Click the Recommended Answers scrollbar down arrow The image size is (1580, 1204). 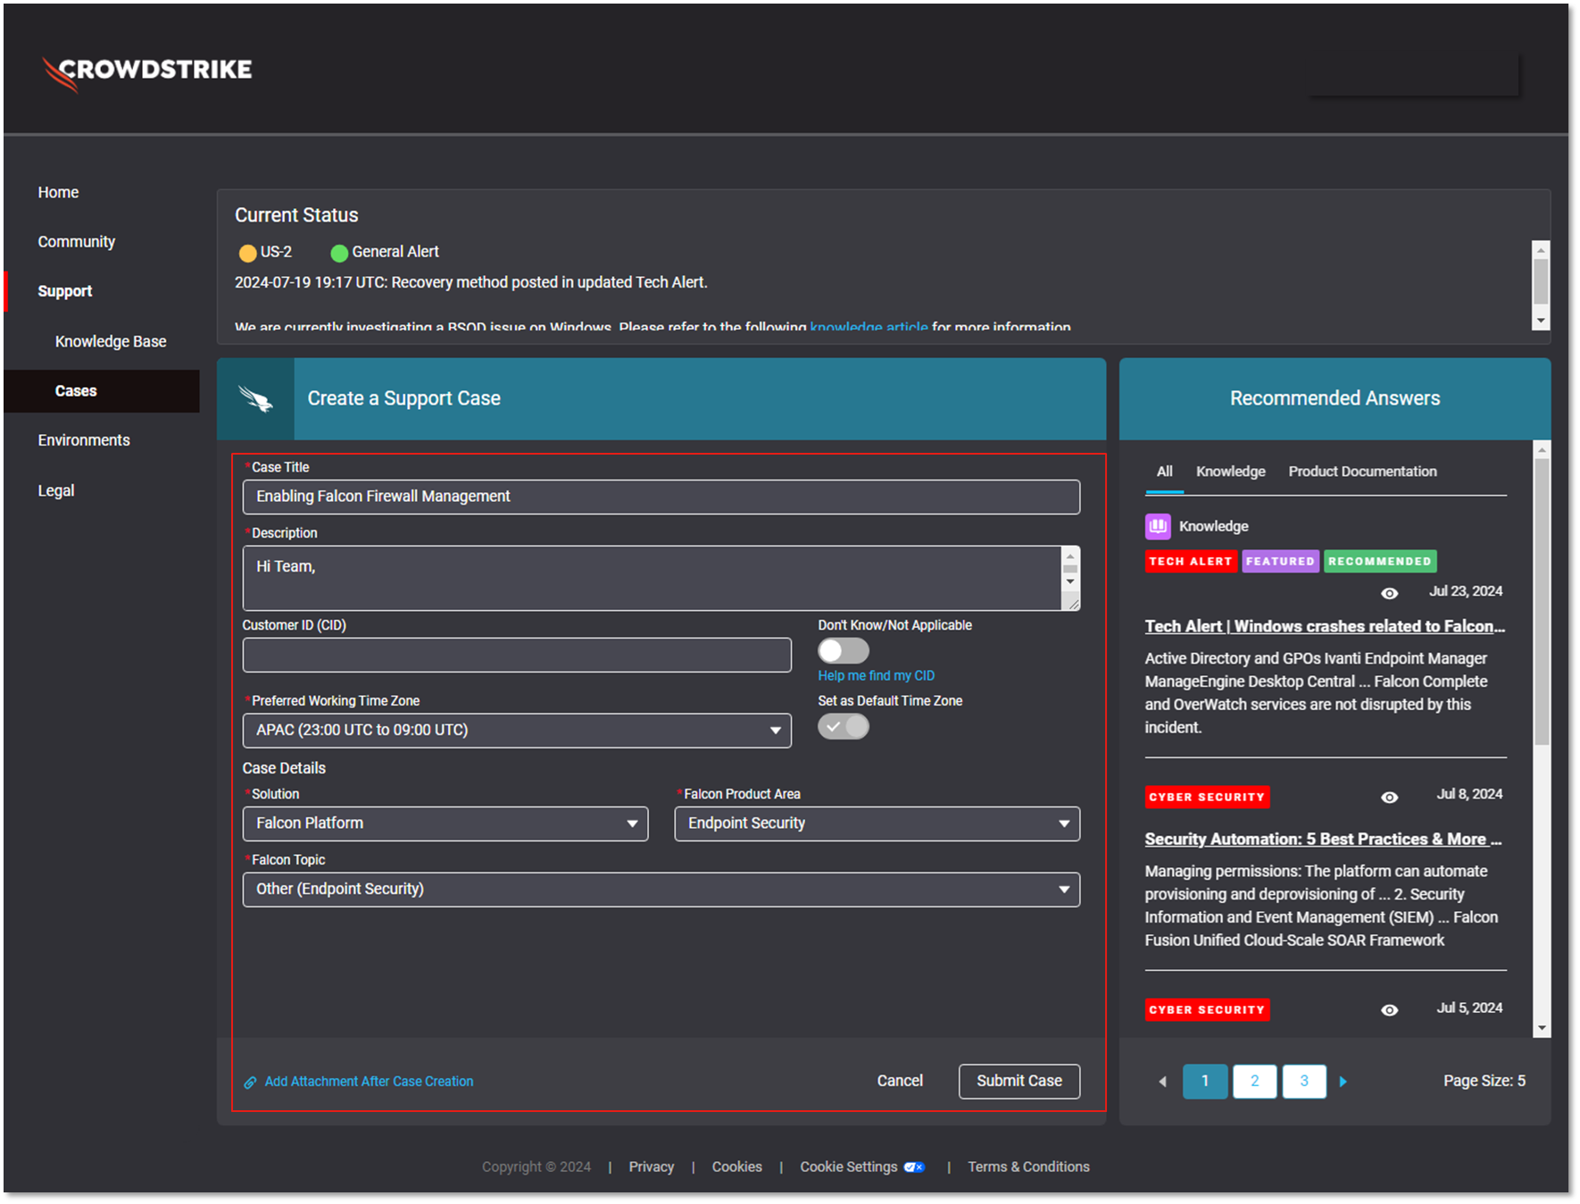(x=1542, y=1028)
